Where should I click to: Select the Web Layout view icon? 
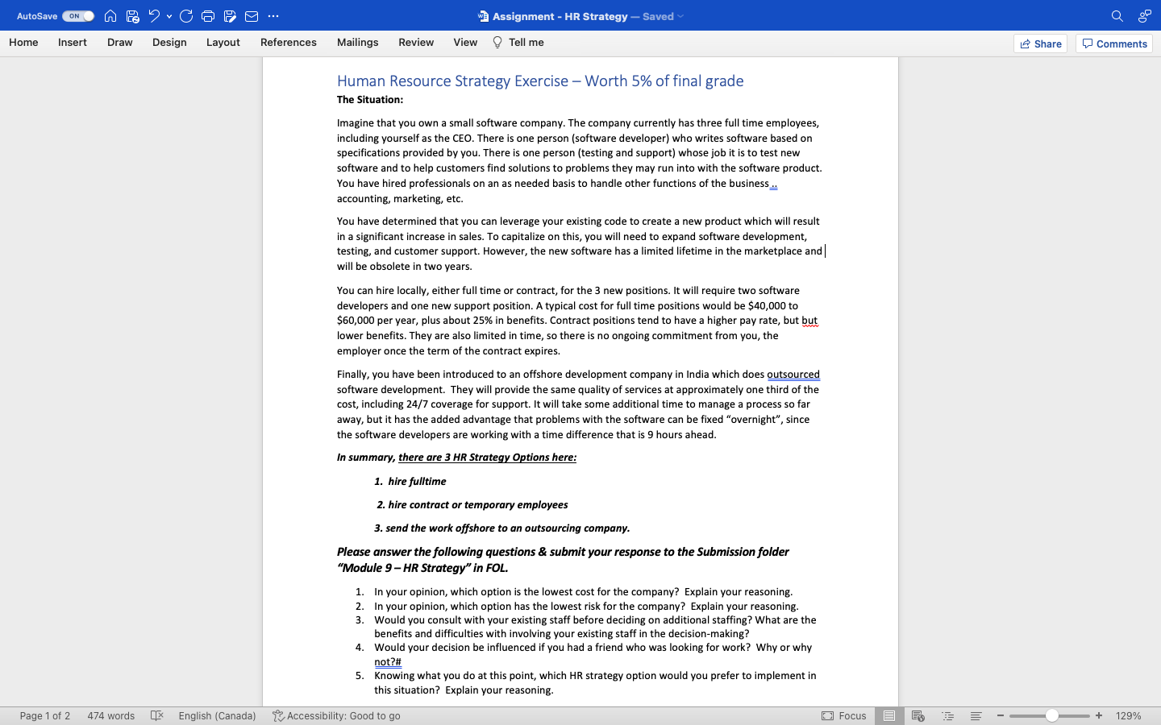coord(918,715)
